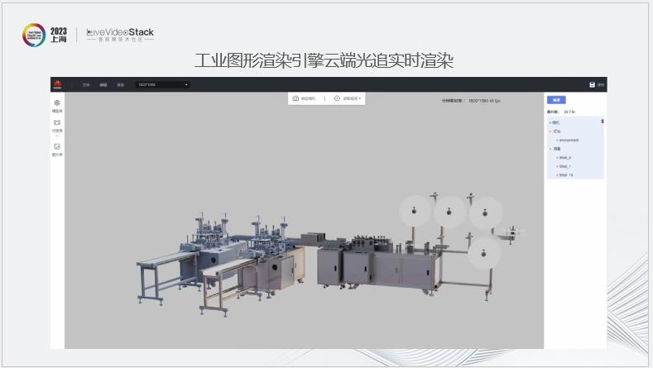Open the 编辑 (Edit) menu

[x=103, y=85]
